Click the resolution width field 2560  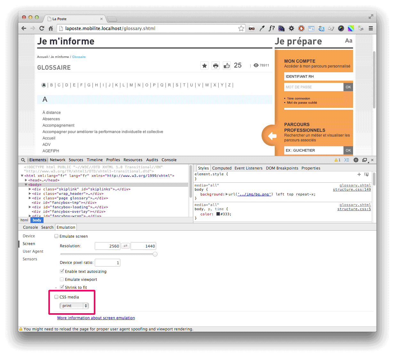[107, 246]
